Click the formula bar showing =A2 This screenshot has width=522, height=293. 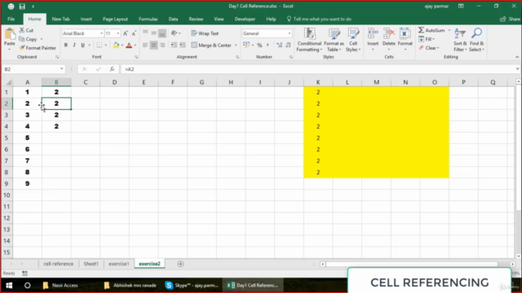316,69
